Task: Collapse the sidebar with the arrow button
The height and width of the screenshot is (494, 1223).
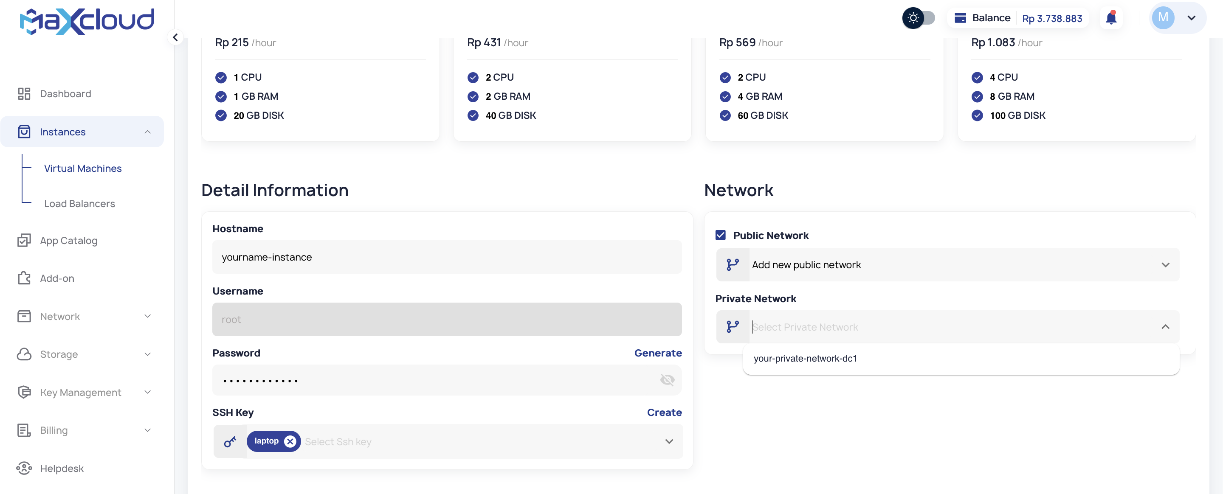Action: tap(175, 37)
